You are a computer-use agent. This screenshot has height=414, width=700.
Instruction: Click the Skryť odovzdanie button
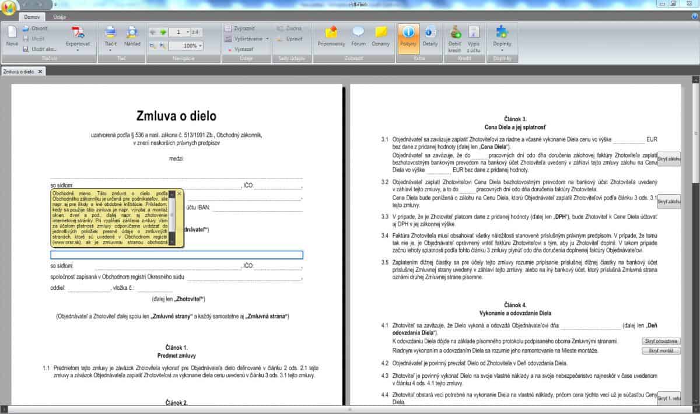pos(661,341)
